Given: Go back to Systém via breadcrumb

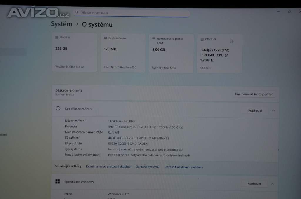Looking at the screenshot, I should (61, 24).
